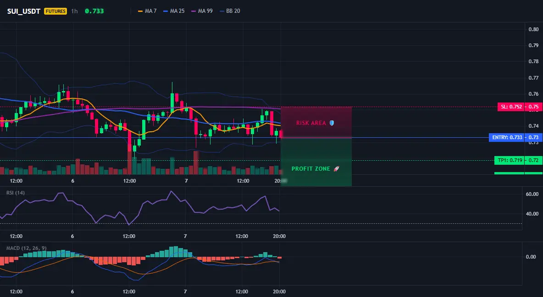Click the SUI_USDT symbol title
The image size is (543, 297).
[23, 11]
